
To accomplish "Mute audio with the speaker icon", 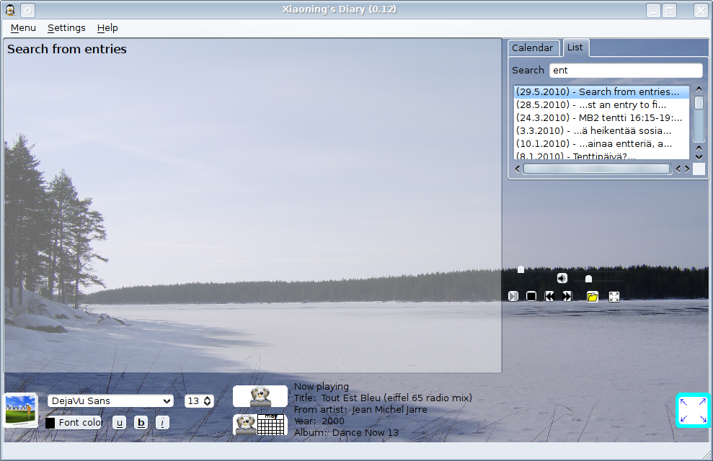I will coord(562,279).
